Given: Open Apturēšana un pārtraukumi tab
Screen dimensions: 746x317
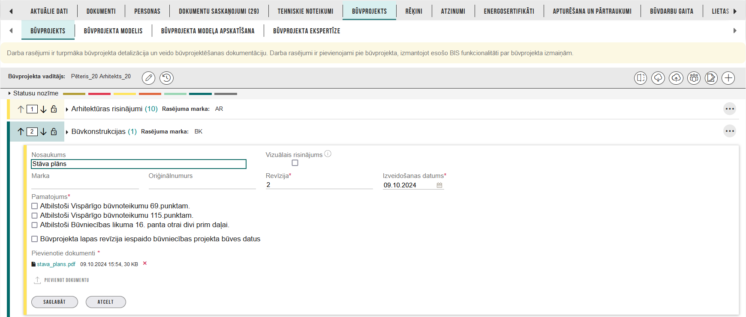Looking at the screenshot, I should (592, 11).
